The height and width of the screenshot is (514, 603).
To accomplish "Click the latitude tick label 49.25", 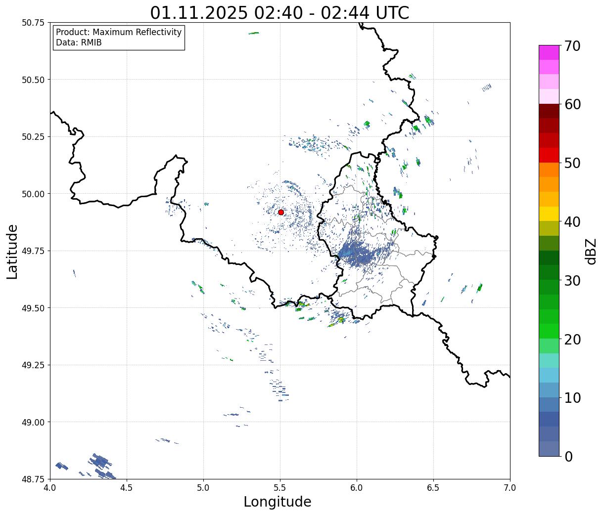I will 33,365.
